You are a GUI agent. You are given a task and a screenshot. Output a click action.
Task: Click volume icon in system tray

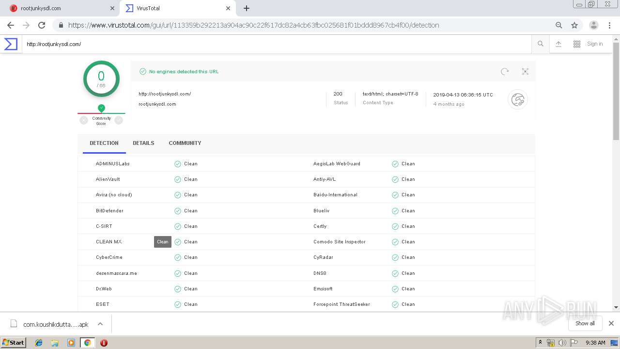pyautogui.click(x=562, y=343)
